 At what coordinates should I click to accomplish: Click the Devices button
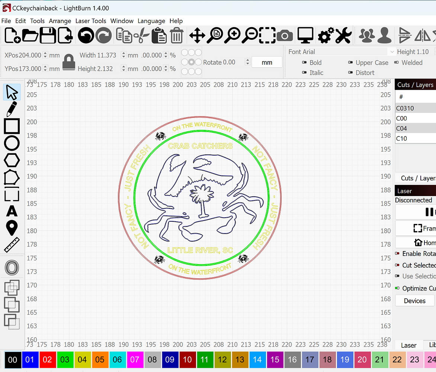414,301
